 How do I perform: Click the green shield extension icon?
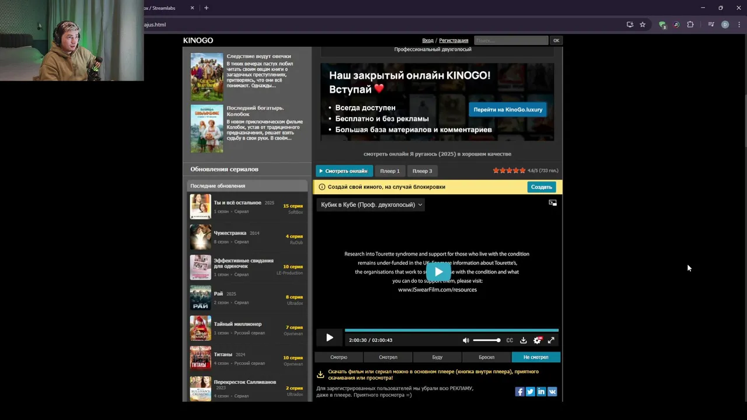(x=662, y=24)
